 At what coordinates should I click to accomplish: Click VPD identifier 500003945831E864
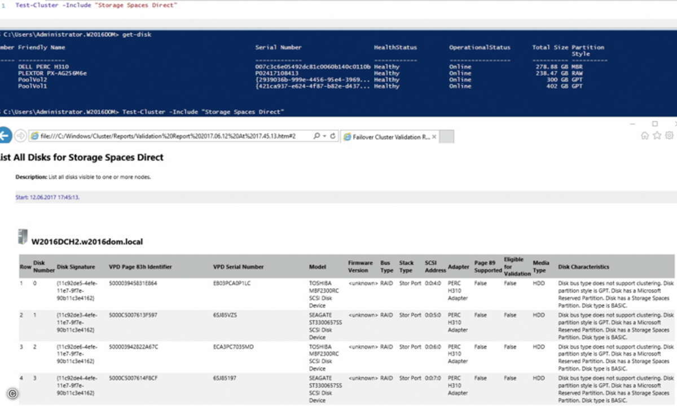click(x=133, y=283)
